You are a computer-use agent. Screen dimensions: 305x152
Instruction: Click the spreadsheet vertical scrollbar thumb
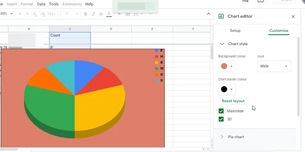point(212,53)
